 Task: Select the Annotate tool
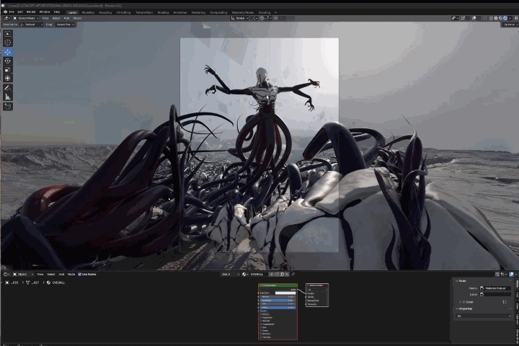(8, 88)
